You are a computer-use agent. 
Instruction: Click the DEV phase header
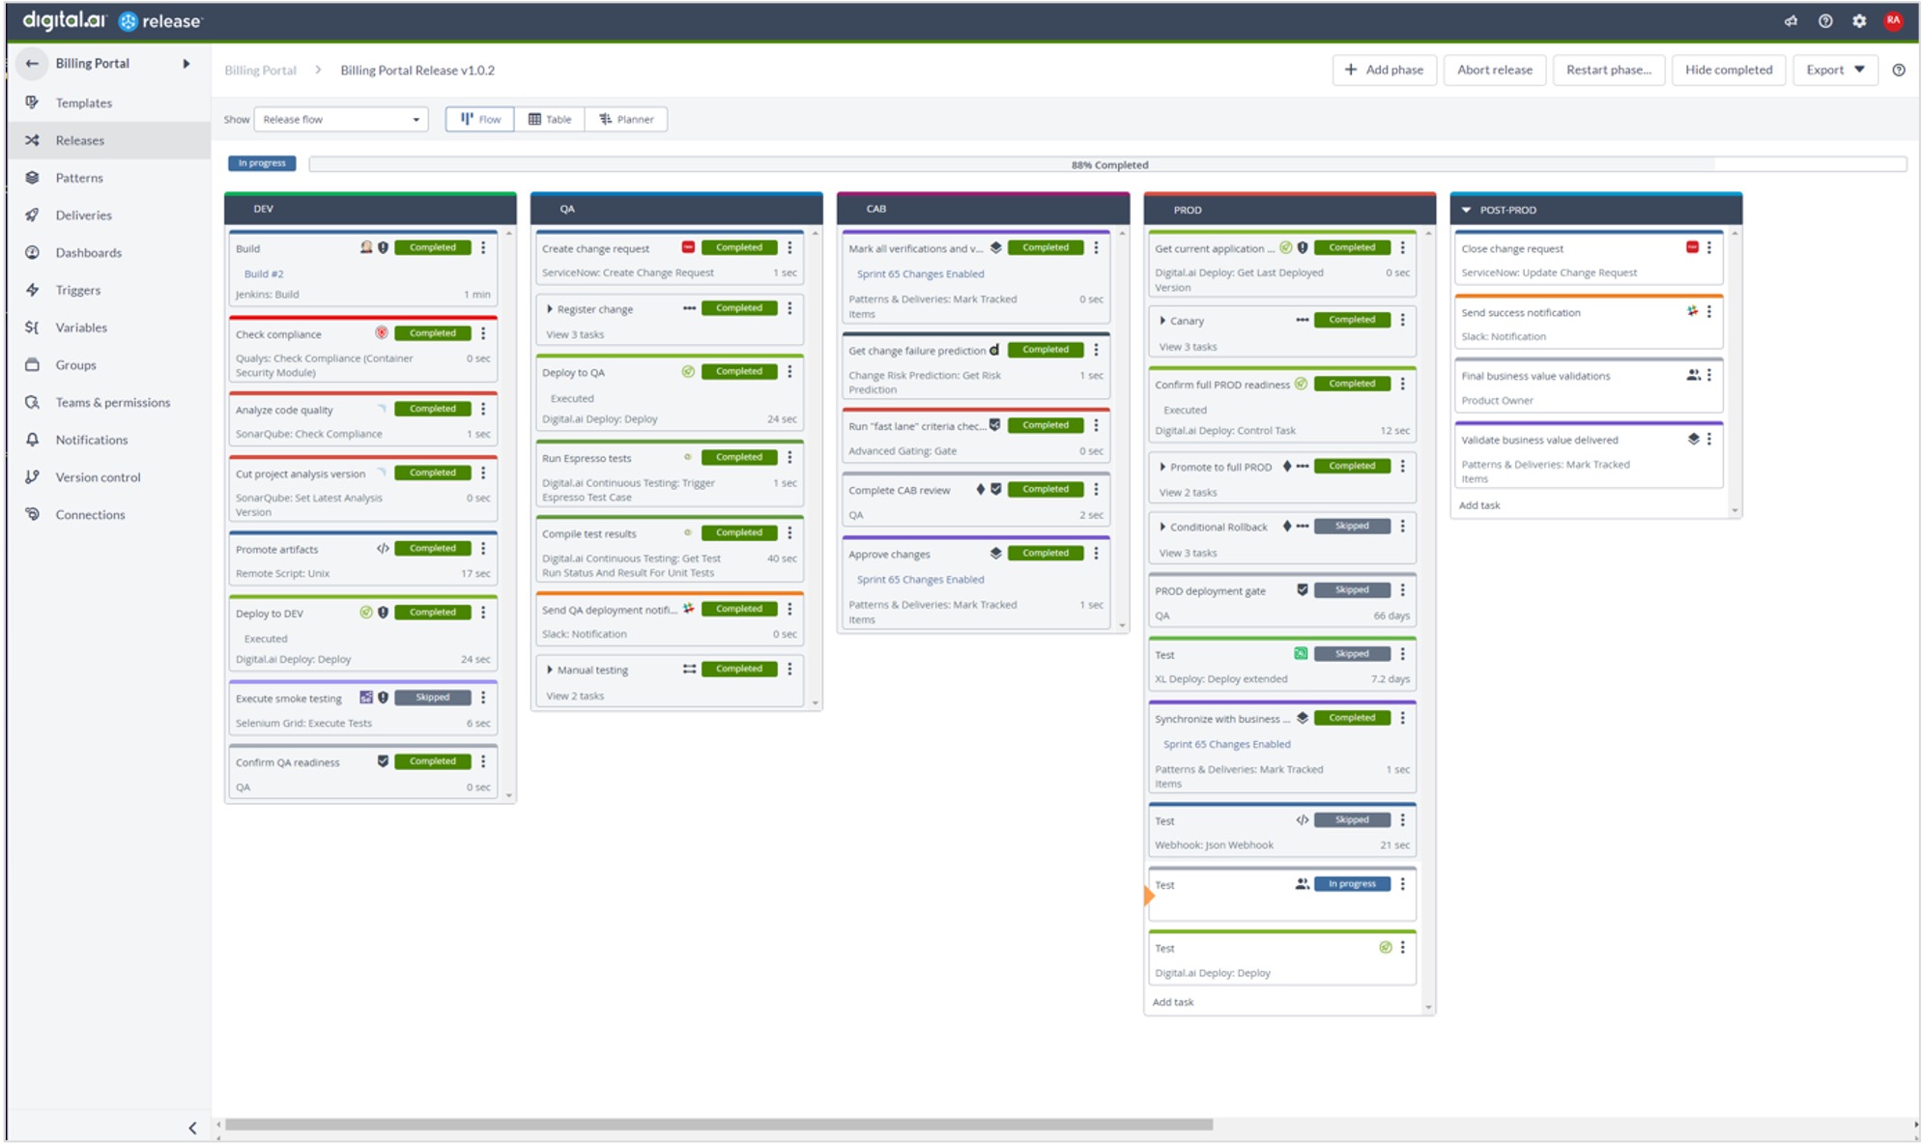pyautogui.click(x=370, y=209)
